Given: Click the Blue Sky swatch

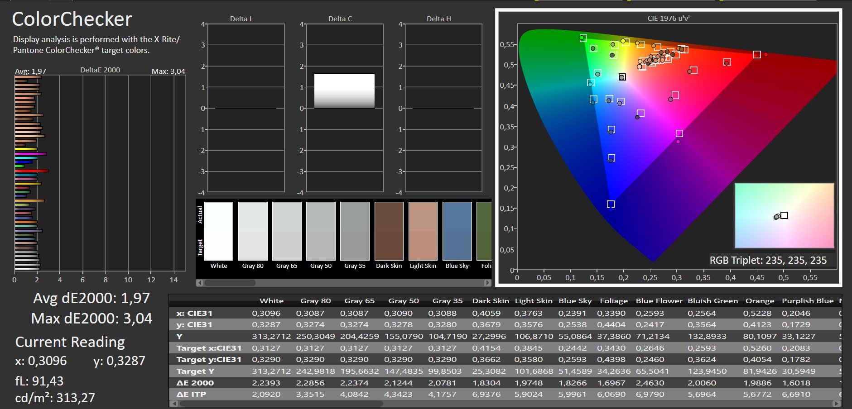Looking at the screenshot, I should (457, 231).
